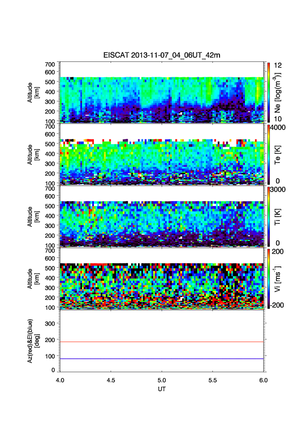Image resolution: width=289 pixels, height=434 pixels.
Task: Click the "UT" x-axis label
Action: point(162,389)
